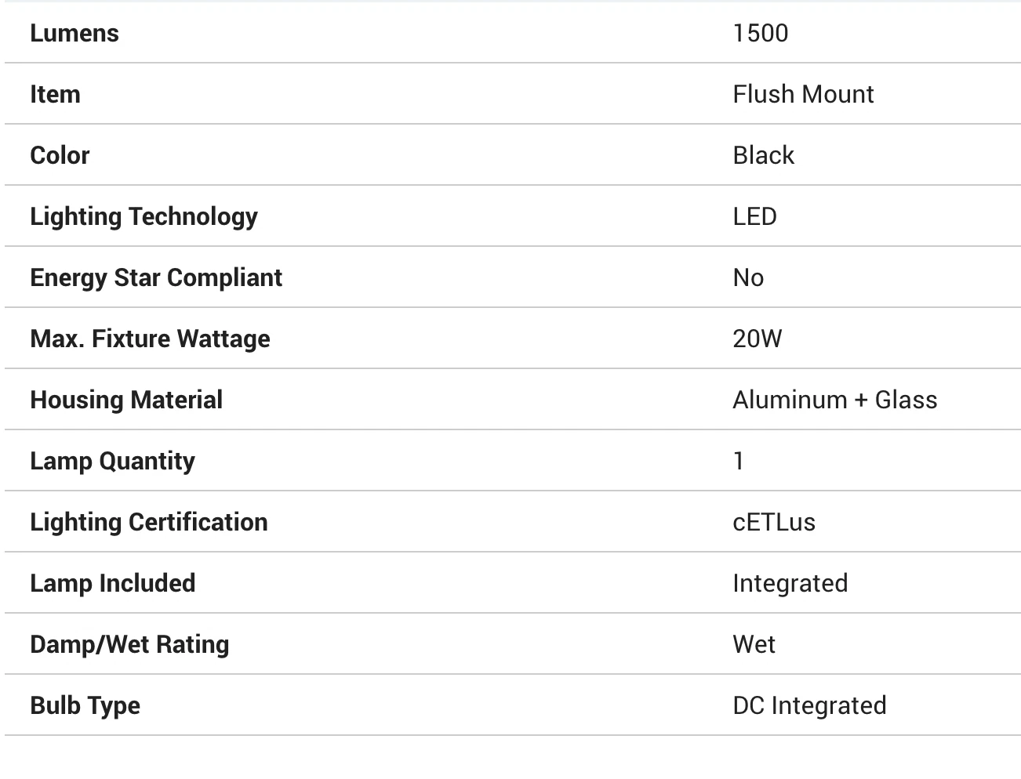
Task: Click the Lamp Included label
Action: (x=112, y=583)
